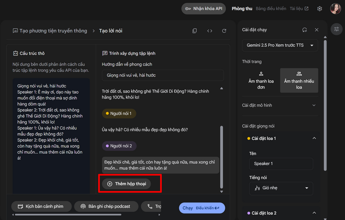The width and height of the screenshot is (345, 220).
Task: Click the Speaker 1 name field
Action: (x=281, y=164)
